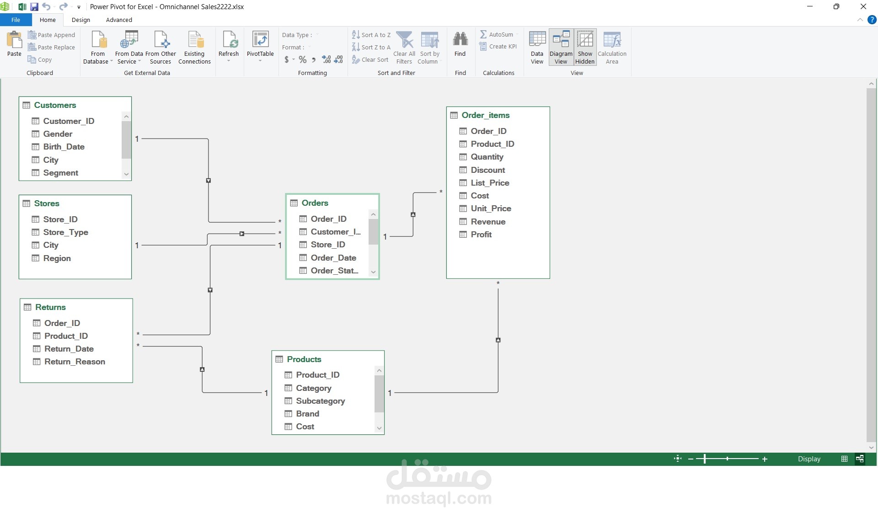Apply currency format from the Formatting group
The image size is (878, 518).
click(x=287, y=59)
